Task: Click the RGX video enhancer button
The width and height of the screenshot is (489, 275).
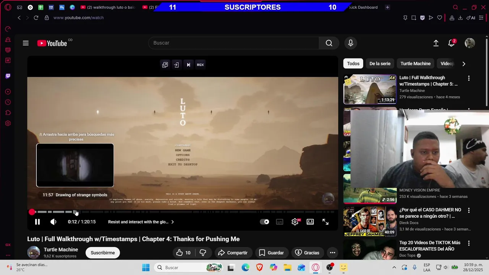Action: [x=200, y=65]
